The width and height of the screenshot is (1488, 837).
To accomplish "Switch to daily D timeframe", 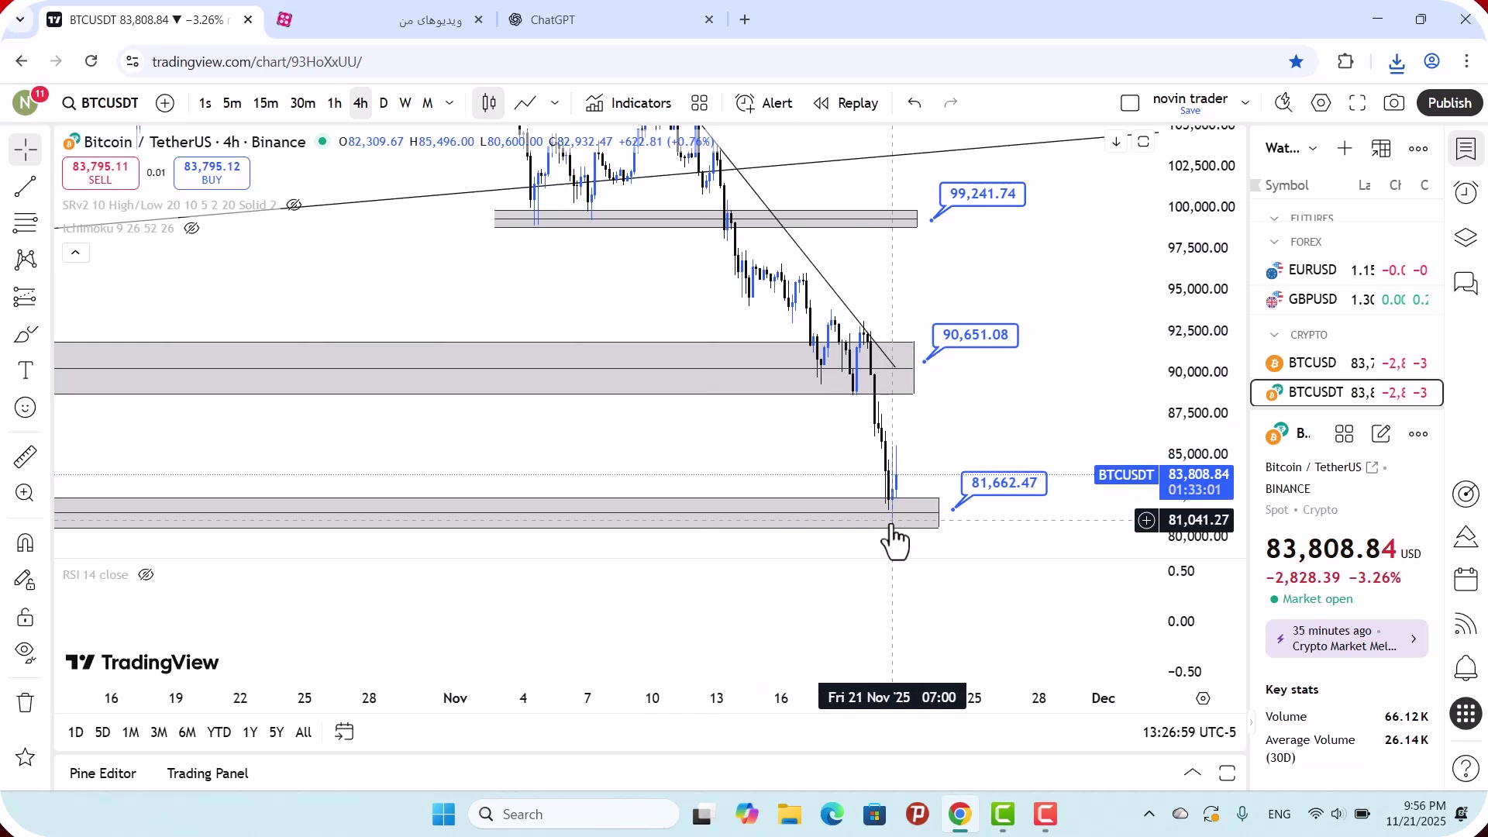I will tap(384, 103).
